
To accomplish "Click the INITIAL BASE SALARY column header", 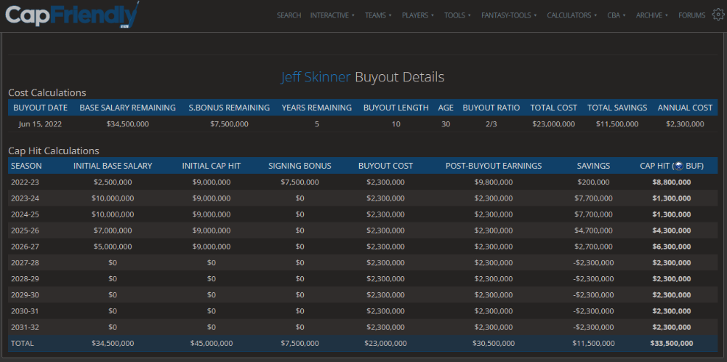I will coord(113,166).
